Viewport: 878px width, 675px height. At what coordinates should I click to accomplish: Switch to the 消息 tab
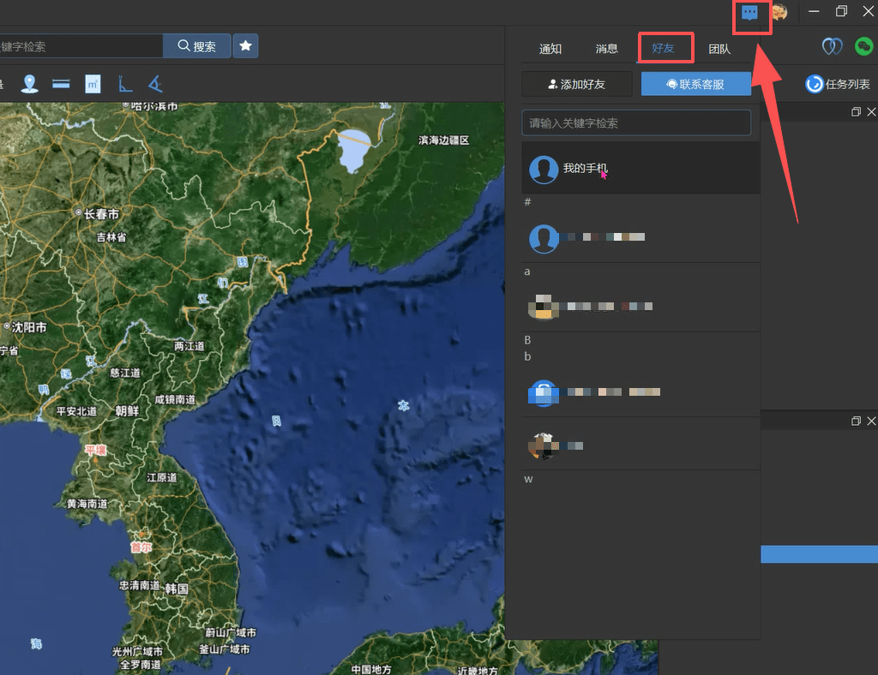click(606, 49)
